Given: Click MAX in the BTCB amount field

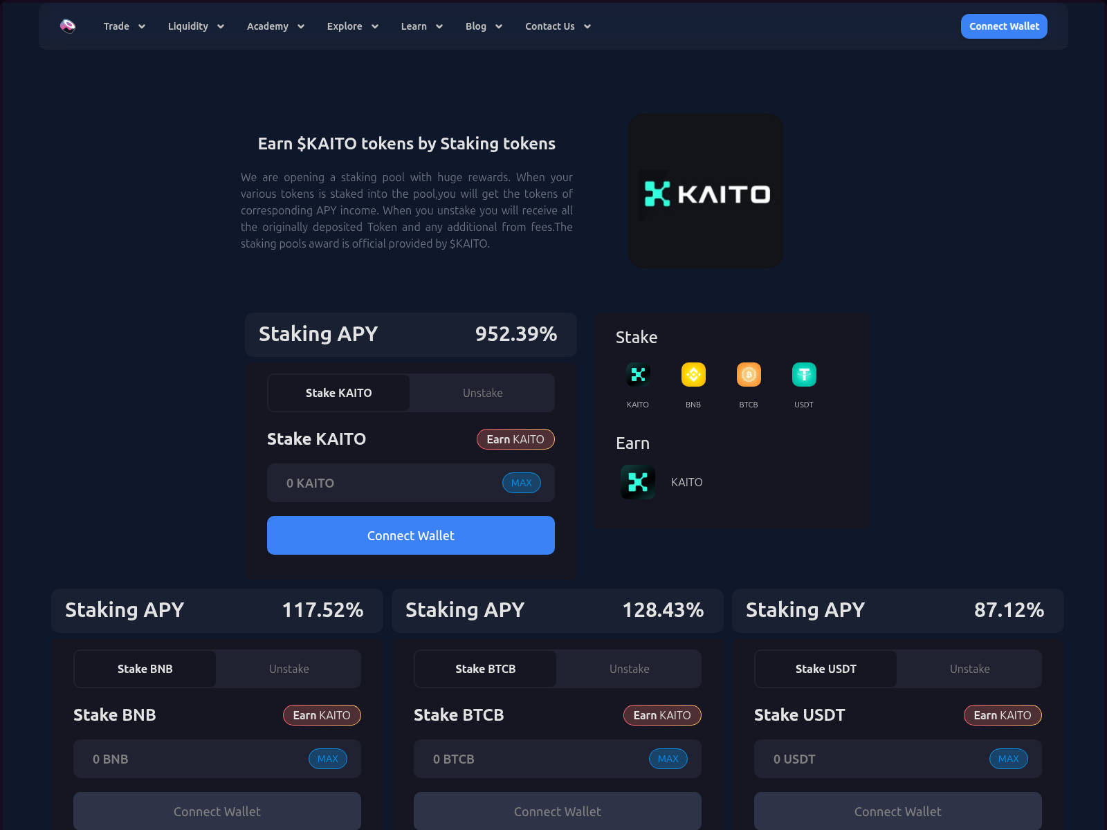Looking at the screenshot, I should point(668,759).
